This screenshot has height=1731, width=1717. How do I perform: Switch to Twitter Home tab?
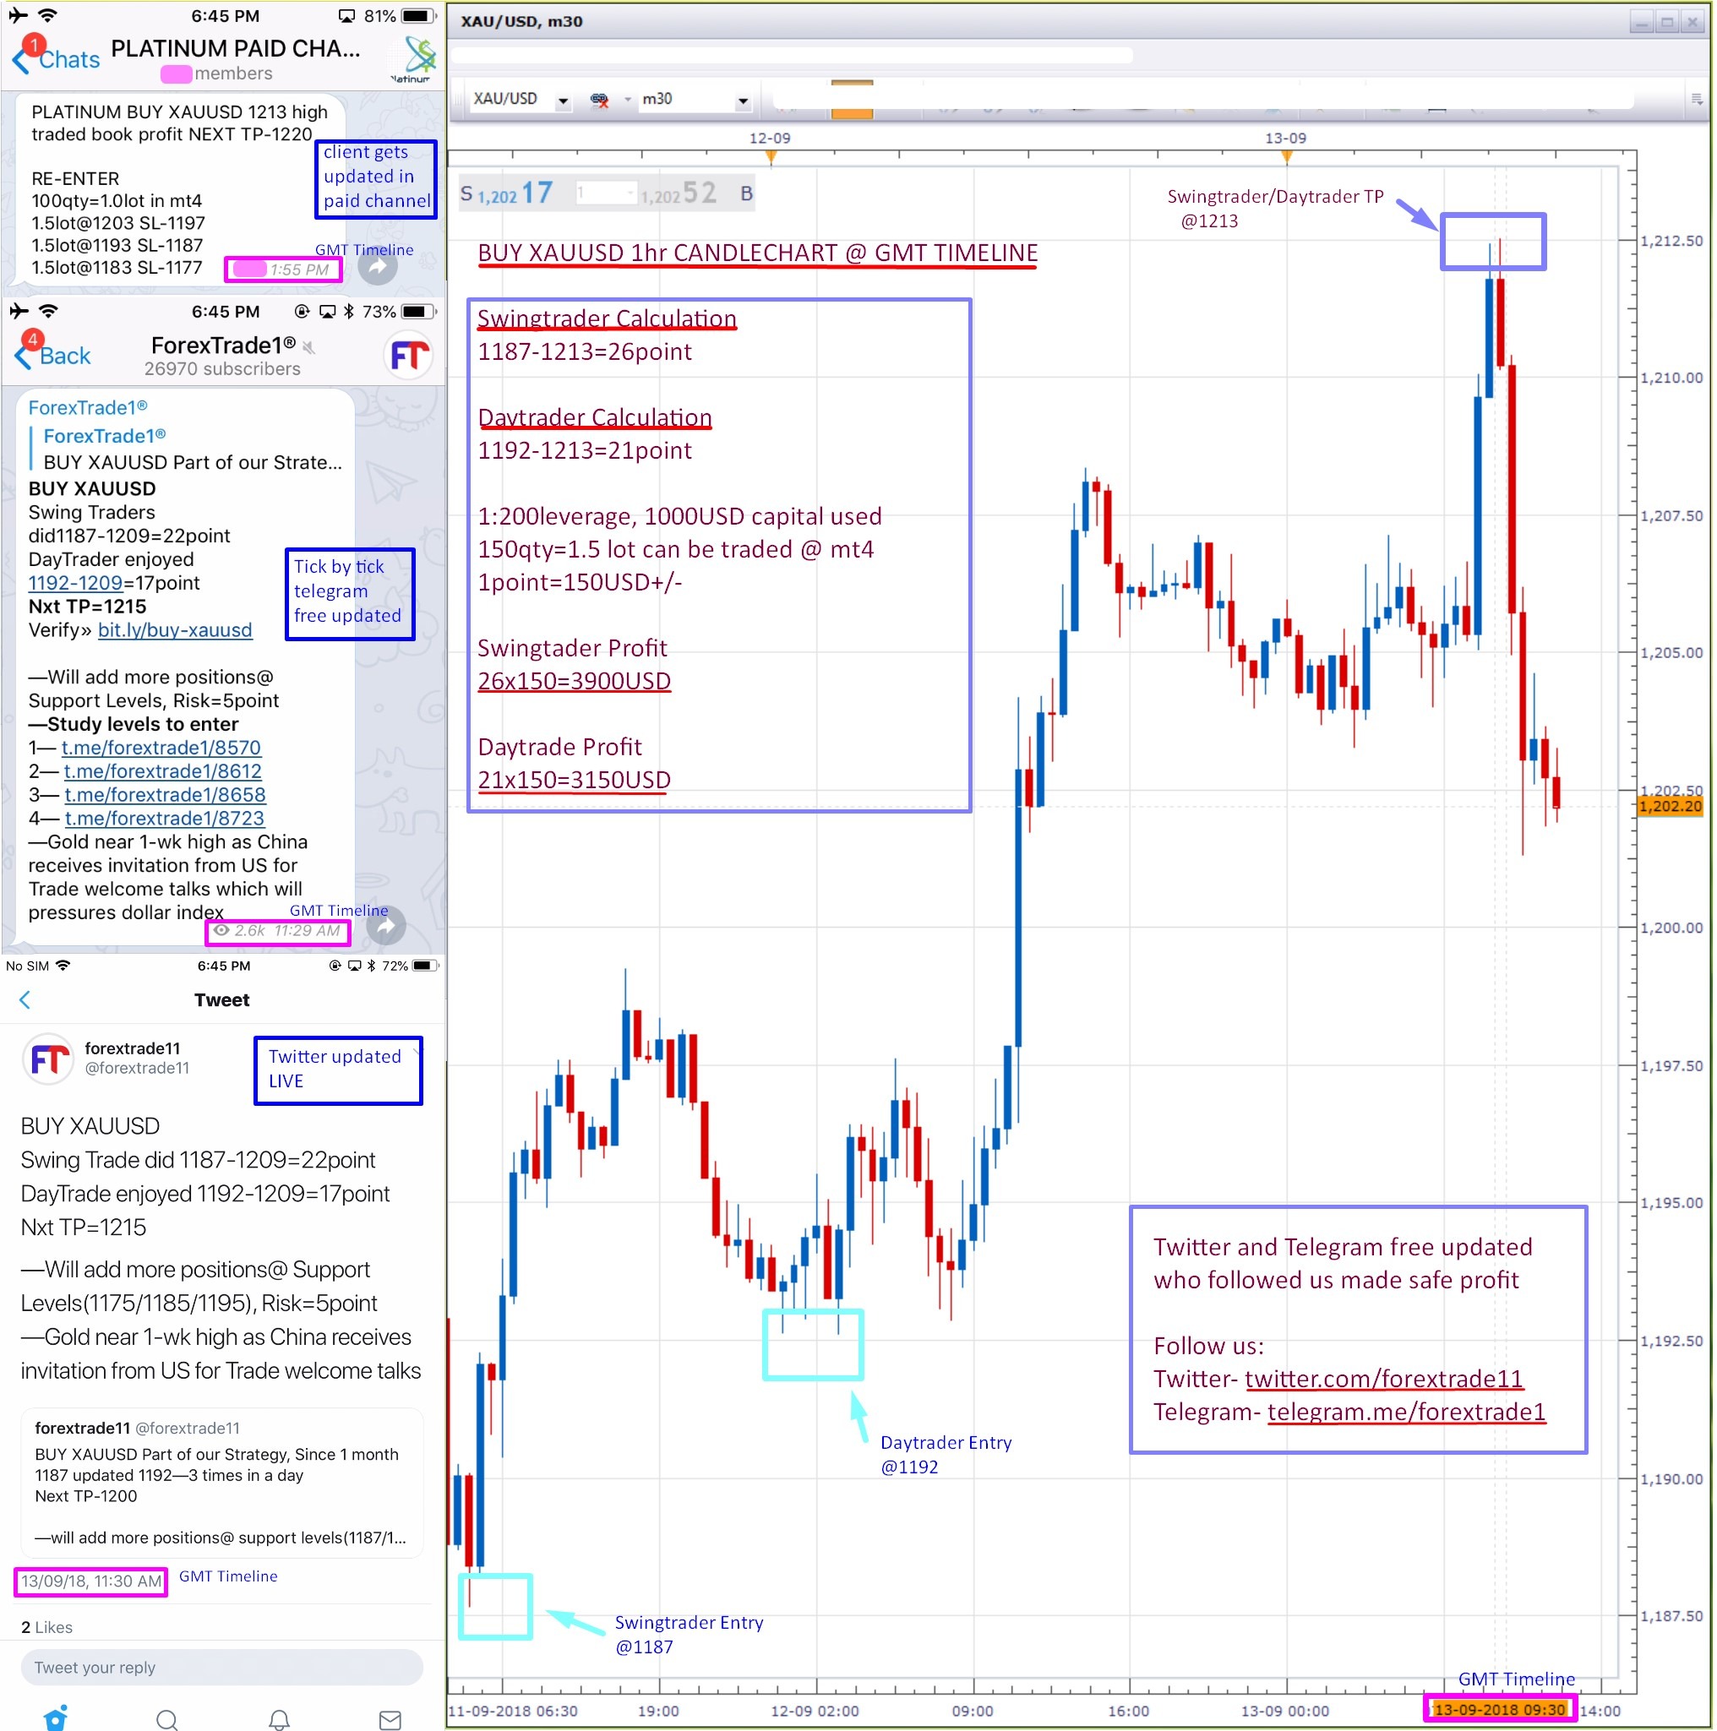pos(56,1718)
